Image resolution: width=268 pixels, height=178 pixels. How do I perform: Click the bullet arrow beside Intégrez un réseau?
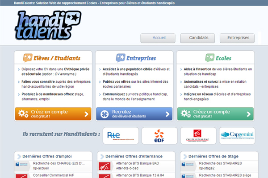(181, 94)
